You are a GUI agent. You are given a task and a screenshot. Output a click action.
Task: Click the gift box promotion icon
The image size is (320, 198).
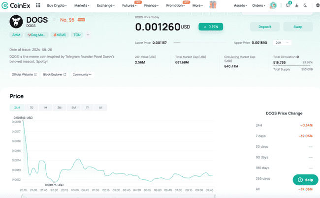[213, 5]
